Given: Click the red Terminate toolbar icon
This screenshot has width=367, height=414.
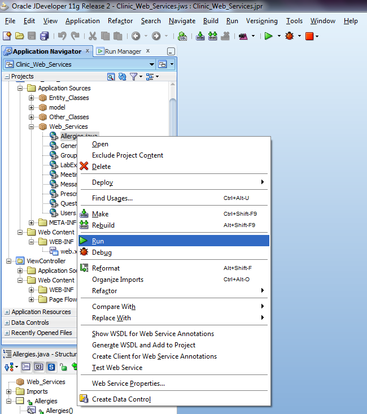Looking at the screenshot, I should 309,36.
